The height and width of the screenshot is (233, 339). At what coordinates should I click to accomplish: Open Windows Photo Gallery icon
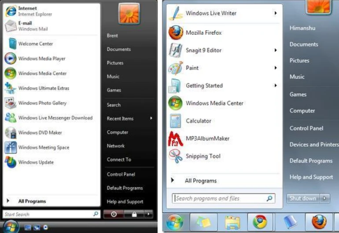point(11,103)
